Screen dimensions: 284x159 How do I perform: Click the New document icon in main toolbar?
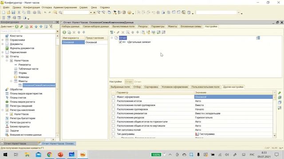tap(4, 12)
